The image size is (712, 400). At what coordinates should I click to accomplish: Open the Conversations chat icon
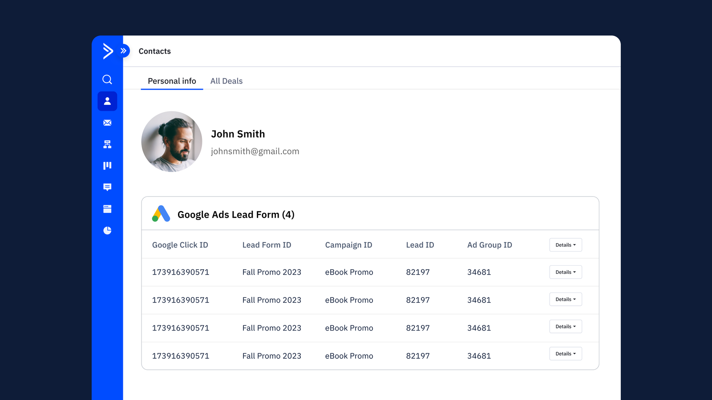point(107,187)
